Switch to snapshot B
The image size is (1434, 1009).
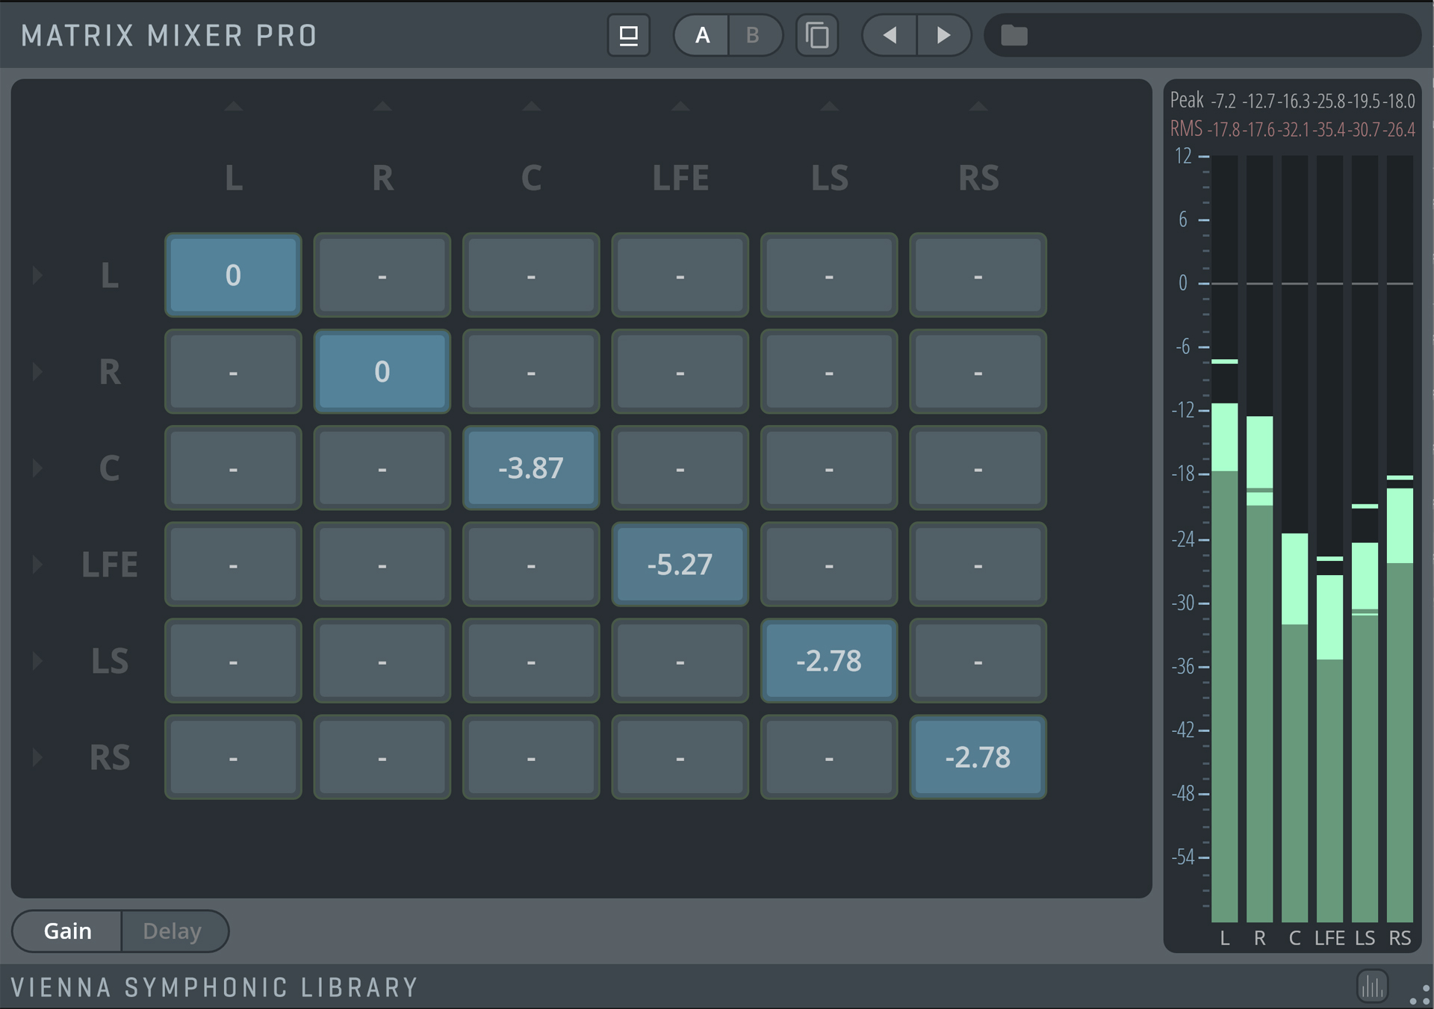pyautogui.click(x=753, y=35)
